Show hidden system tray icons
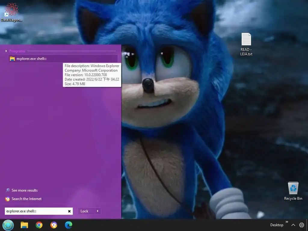The height and width of the screenshot is (231, 308). 293,225
